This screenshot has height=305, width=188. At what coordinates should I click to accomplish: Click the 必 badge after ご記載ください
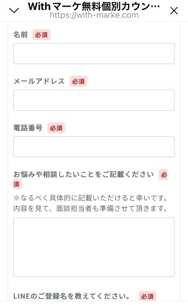[x=163, y=175]
